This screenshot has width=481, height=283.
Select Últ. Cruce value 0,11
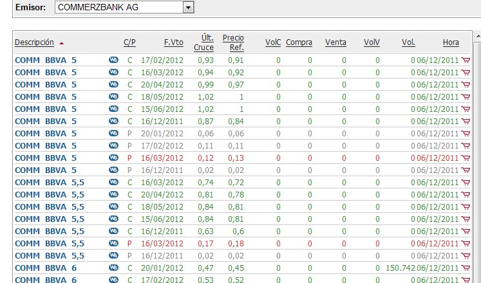click(x=205, y=146)
